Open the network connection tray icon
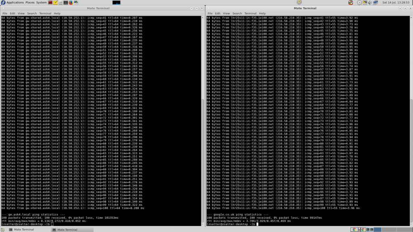The height and width of the screenshot is (232, 413). [x=375, y=2]
